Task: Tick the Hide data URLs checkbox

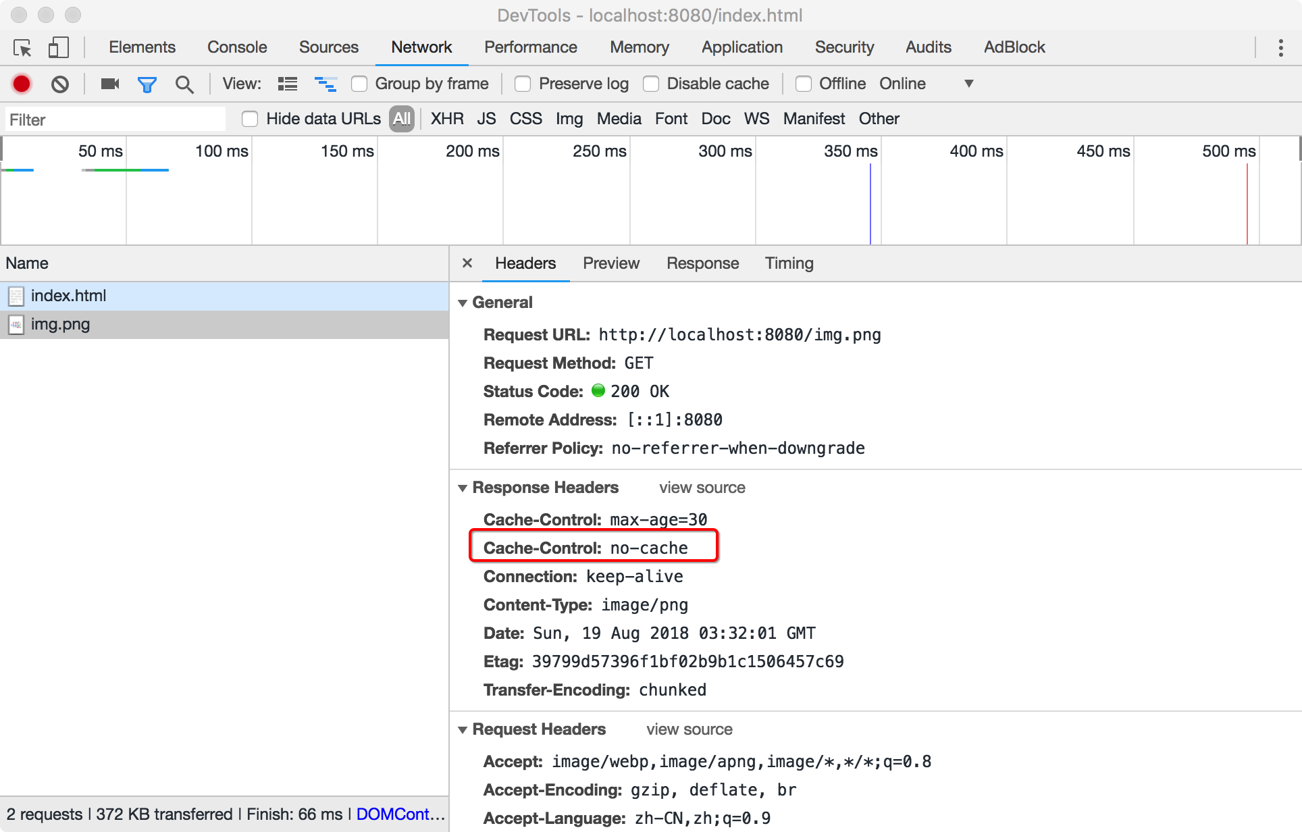Action: click(250, 119)
